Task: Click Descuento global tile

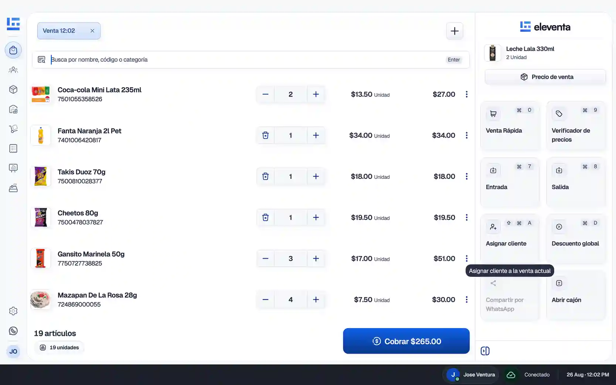Action: tap(576, 239)
